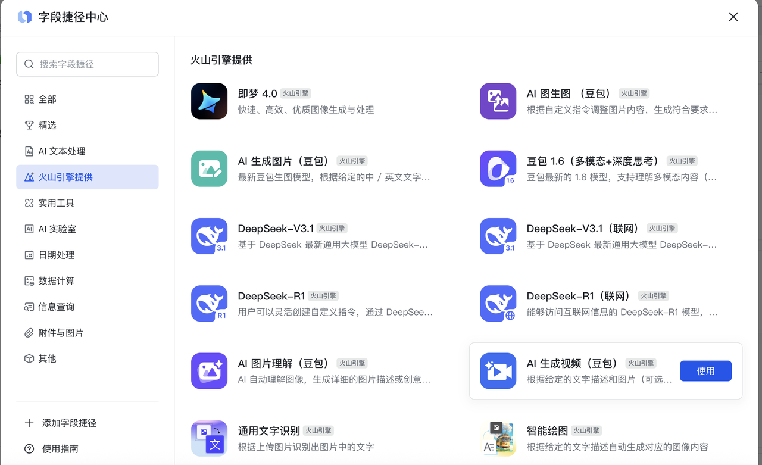762x465 pixels.
Task: Open the AI 图生图（豆包）icon
Action: (498, 101)
